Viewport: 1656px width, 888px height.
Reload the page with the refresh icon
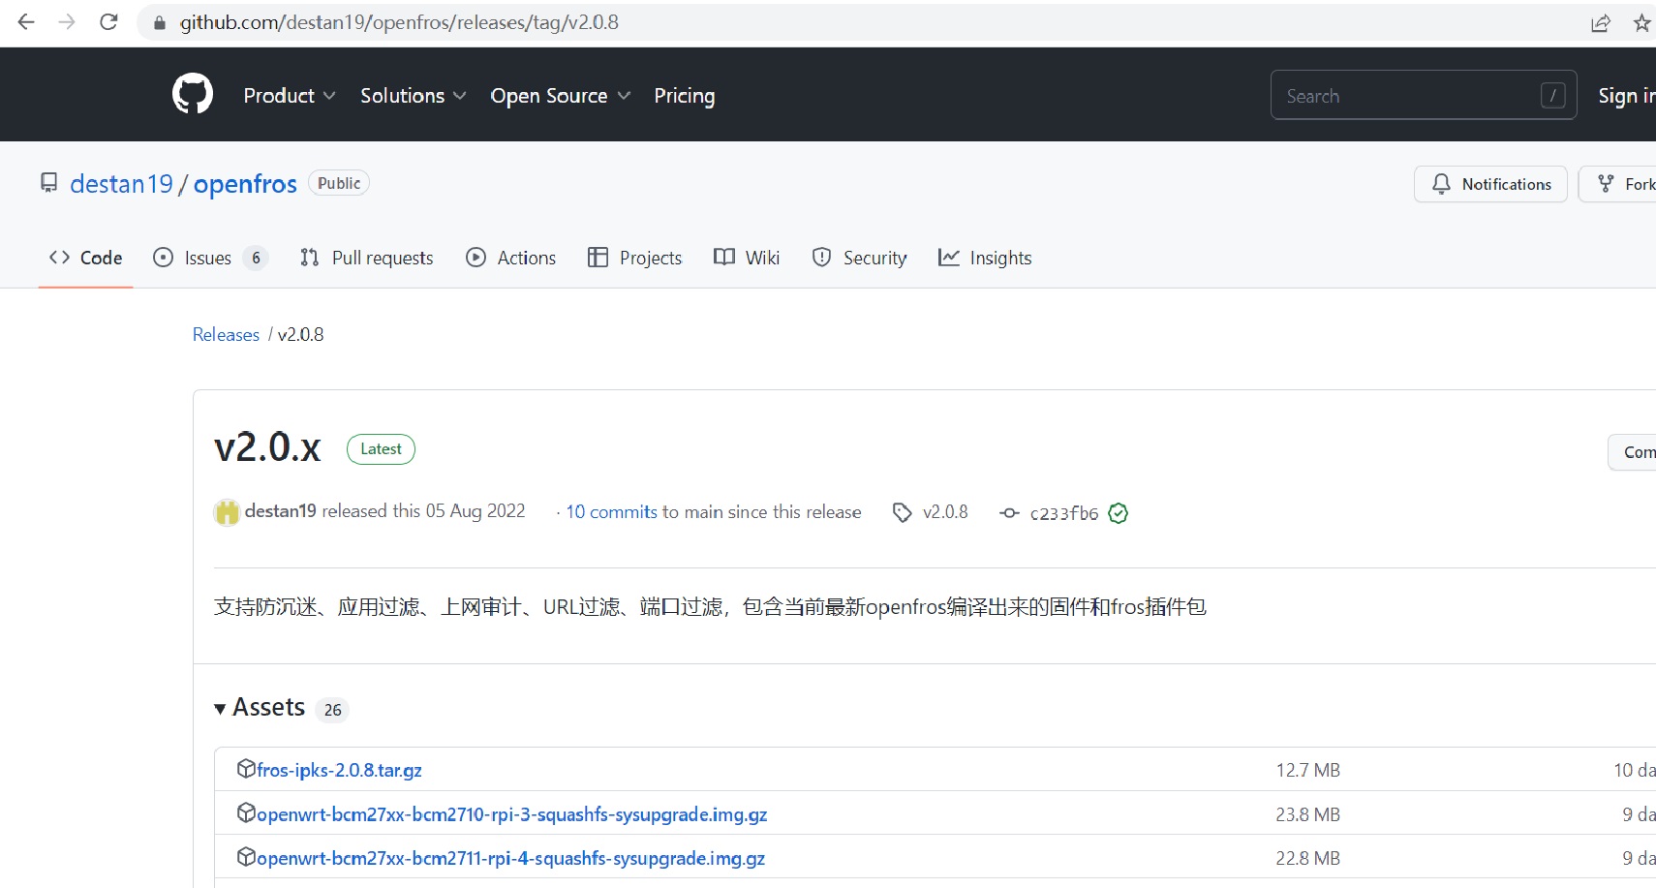point(108,21)
